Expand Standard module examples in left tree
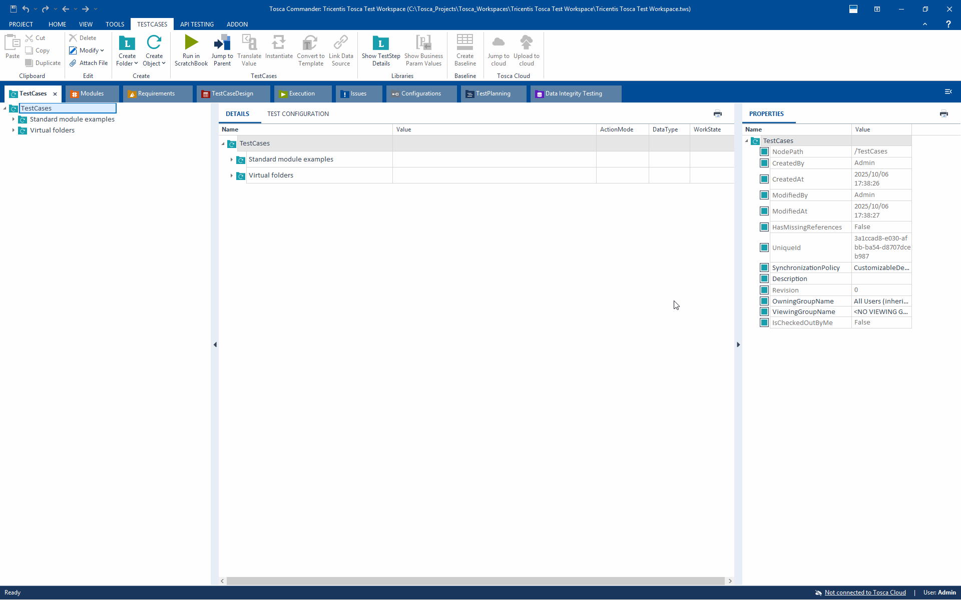 pyautogui.click(x=14, y=119)
